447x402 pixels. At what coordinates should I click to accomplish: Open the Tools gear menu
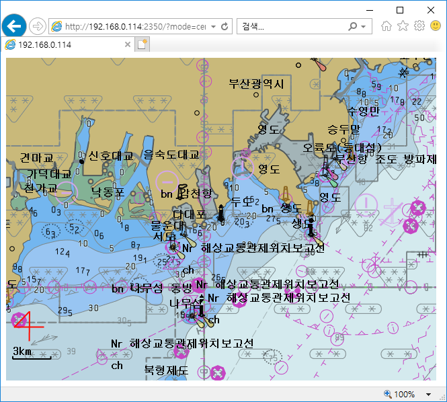pyautogui.click(x=419, y=26)
